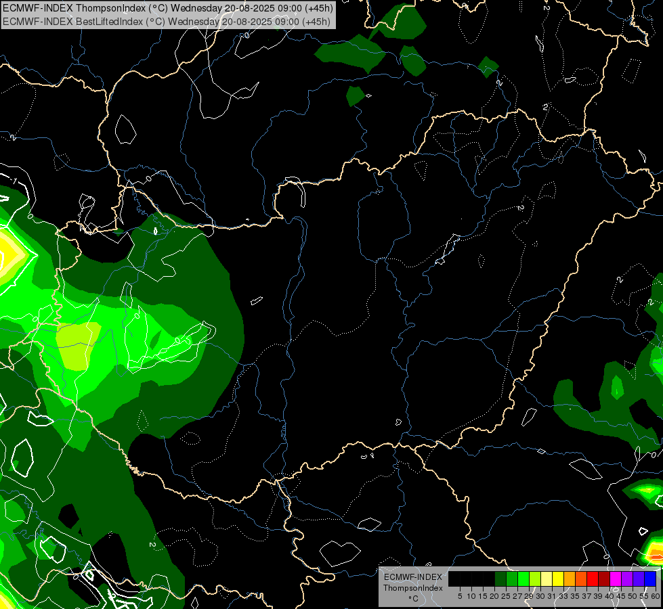
Task: Click the legend tick value '60'
Action: [x=656, y=596]
